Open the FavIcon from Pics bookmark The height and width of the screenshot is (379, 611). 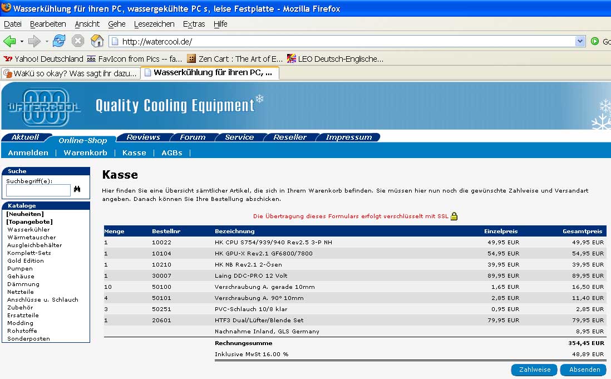[135, 59]
